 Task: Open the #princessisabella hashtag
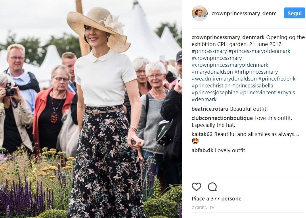click(x=253, y=86)
